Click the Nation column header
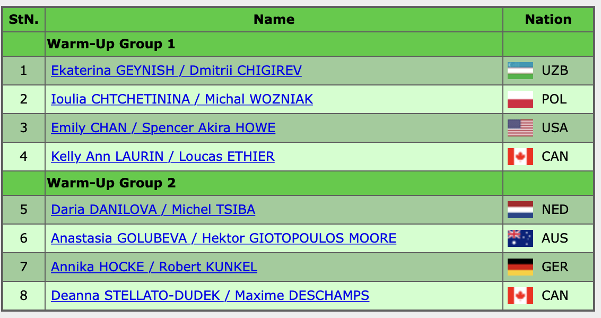Viewport: 601px width, 318px height. [x=548, y=20]
